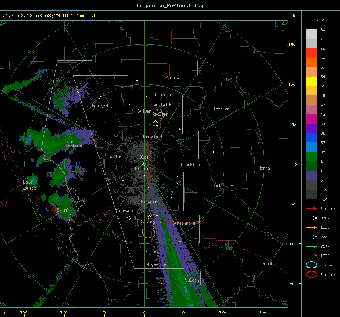
Task: Click the HighRiver city label
Action: (x=157, y=265)
